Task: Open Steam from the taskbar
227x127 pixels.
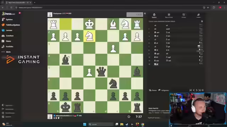Action: point(127,124)
